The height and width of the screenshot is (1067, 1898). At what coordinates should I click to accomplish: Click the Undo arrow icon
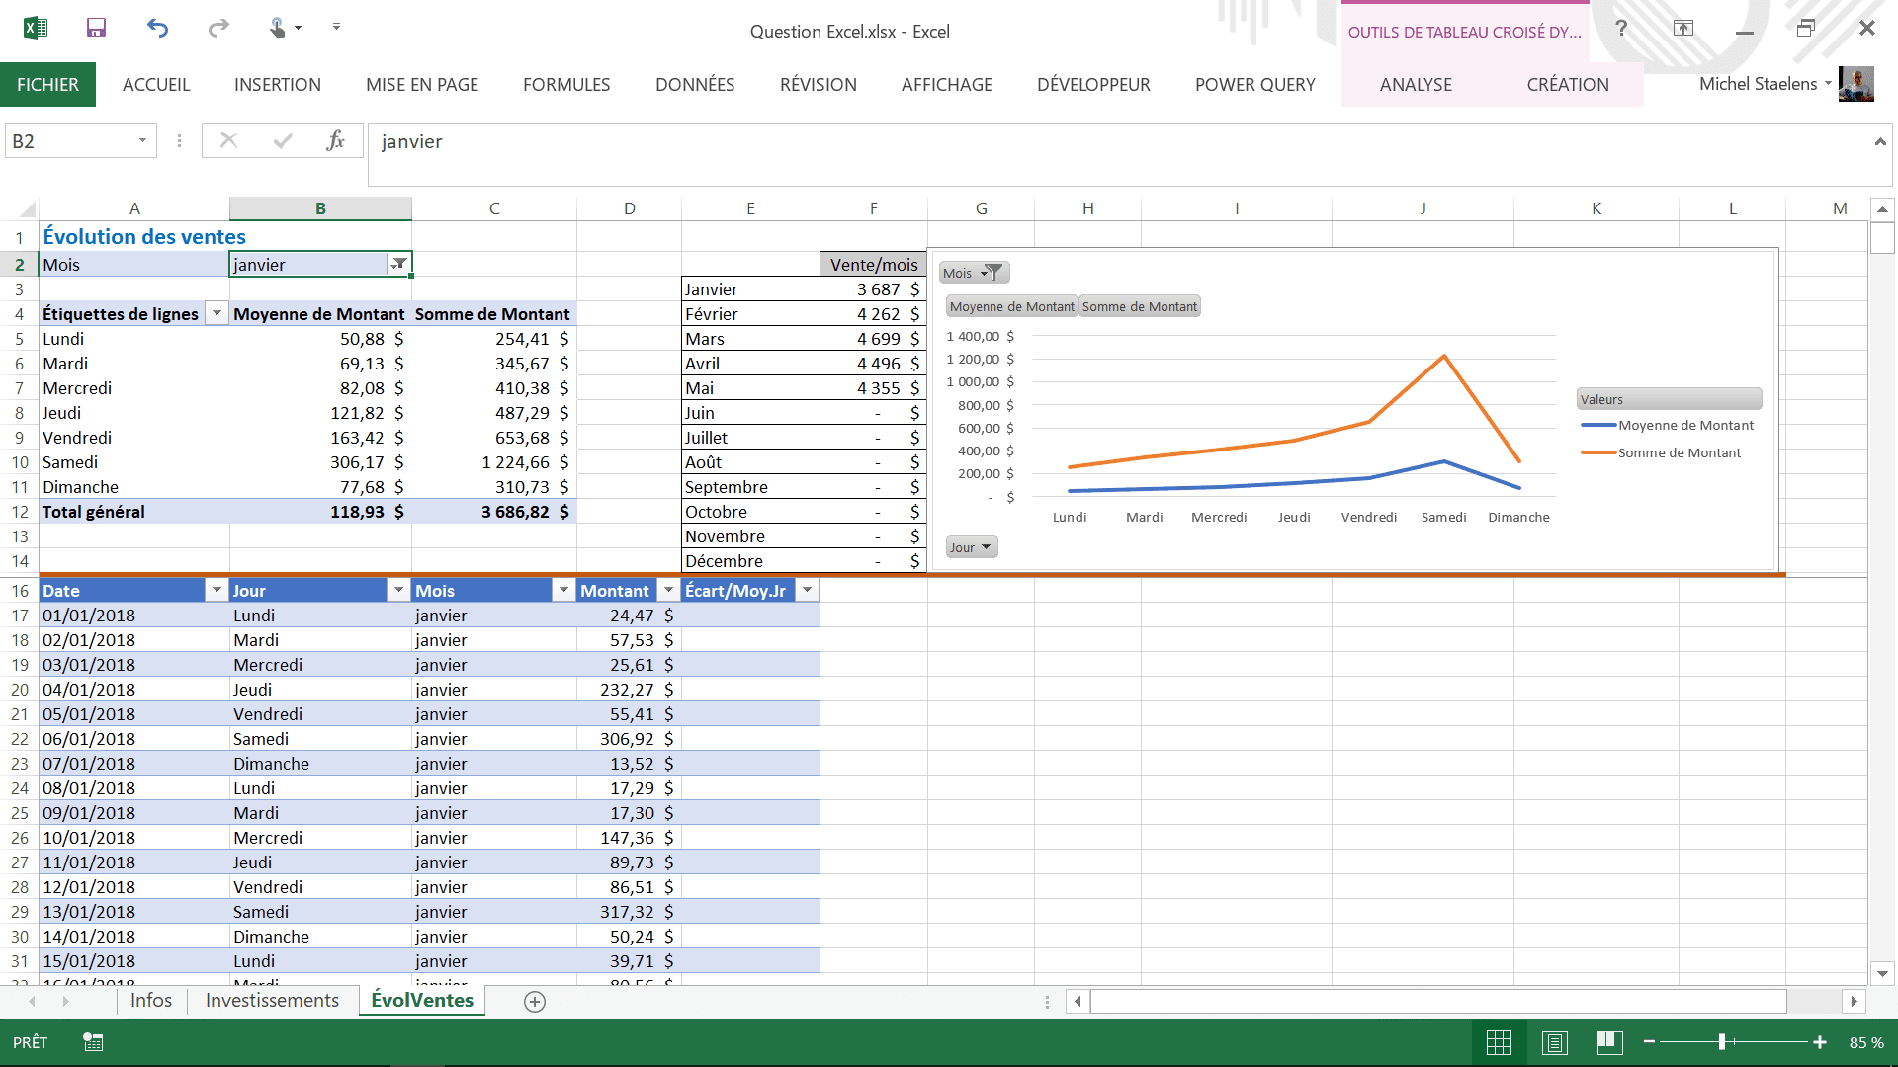[157, 28]
